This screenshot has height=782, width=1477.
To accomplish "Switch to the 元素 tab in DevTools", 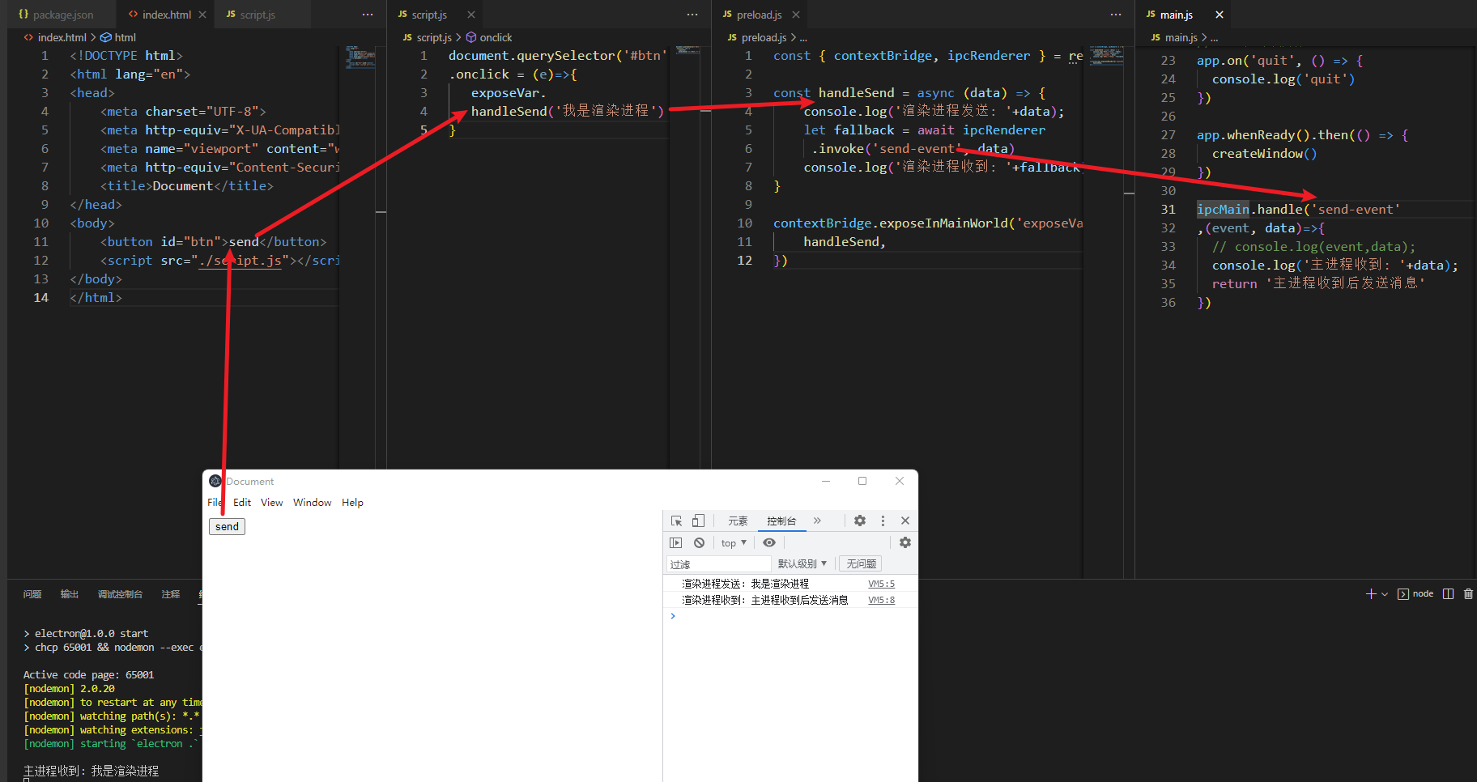I will [x=738, y=521].
